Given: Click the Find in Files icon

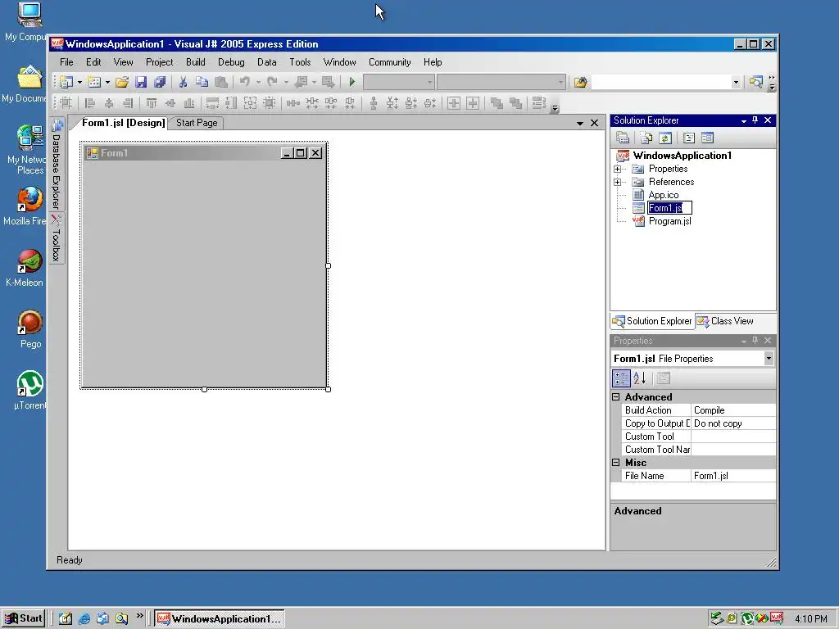Looking at the screenshot, I should [581, 82].
